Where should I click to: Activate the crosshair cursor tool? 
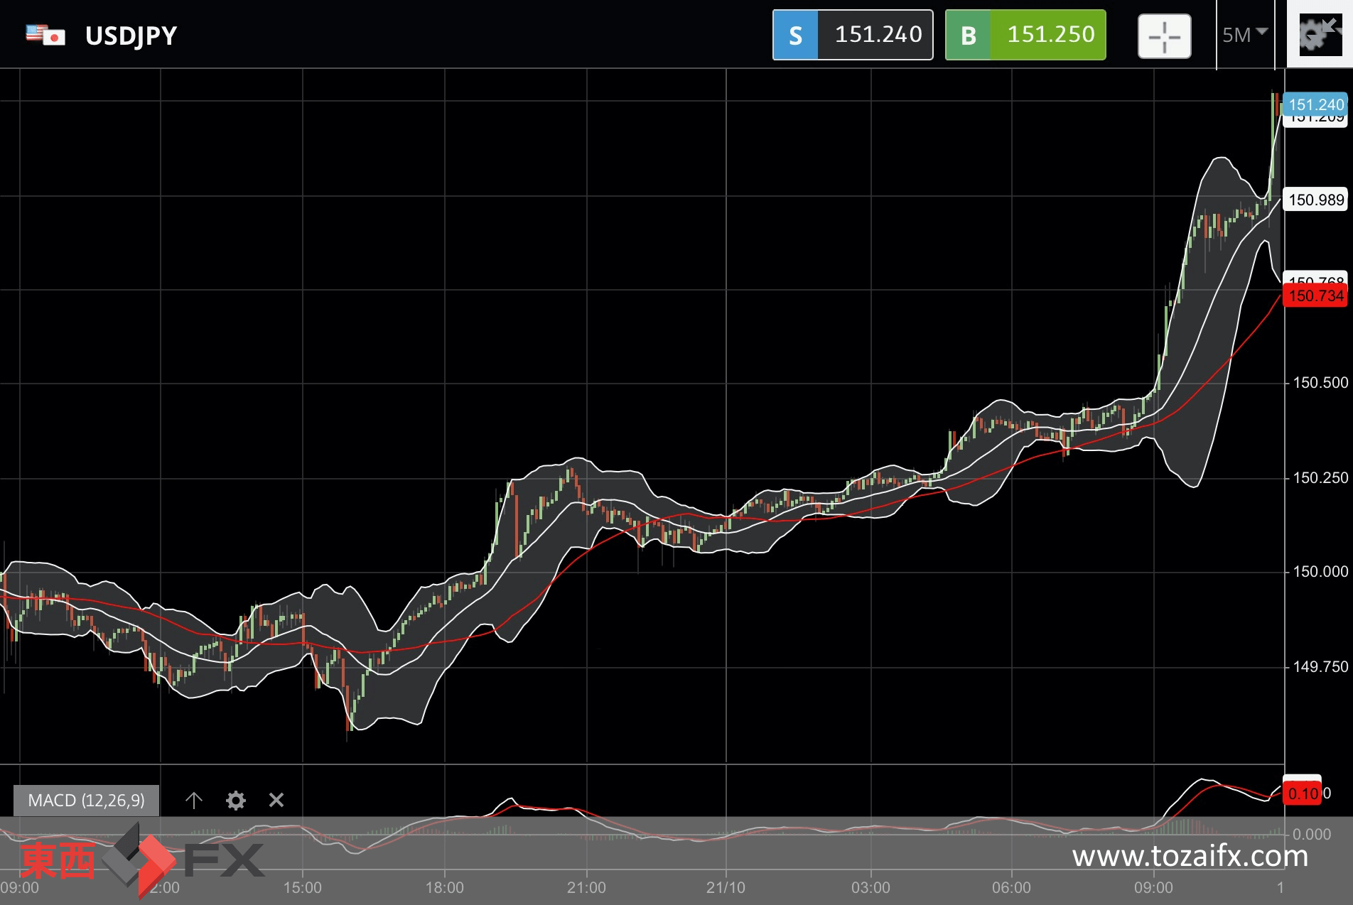[x=1164, y=36]
